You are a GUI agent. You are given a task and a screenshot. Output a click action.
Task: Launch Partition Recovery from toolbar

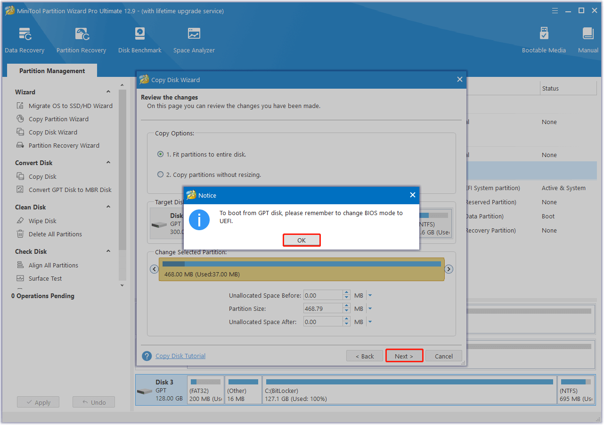click(81, 41)
